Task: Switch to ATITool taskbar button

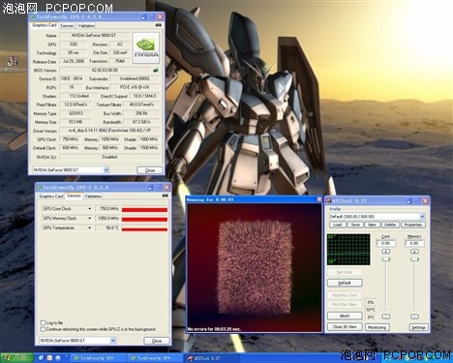Action: (x=212, y=358)
